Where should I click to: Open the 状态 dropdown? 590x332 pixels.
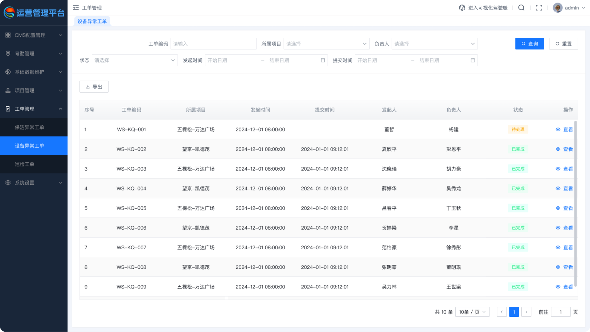coord(135,60)
